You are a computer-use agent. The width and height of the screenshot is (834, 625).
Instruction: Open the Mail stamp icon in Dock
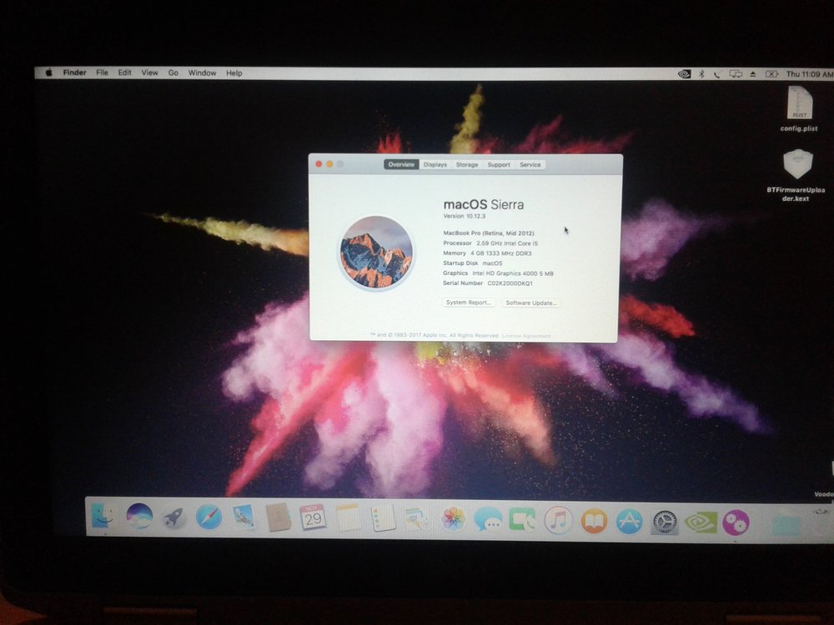pos(244,517)
